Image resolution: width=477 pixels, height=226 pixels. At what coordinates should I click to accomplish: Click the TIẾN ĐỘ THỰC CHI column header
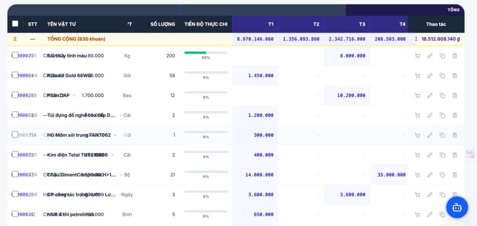(206, 24)
